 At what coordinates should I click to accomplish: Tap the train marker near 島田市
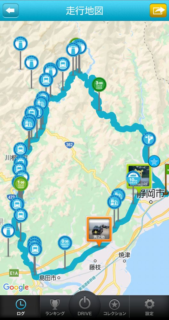[x=35, y=249]
